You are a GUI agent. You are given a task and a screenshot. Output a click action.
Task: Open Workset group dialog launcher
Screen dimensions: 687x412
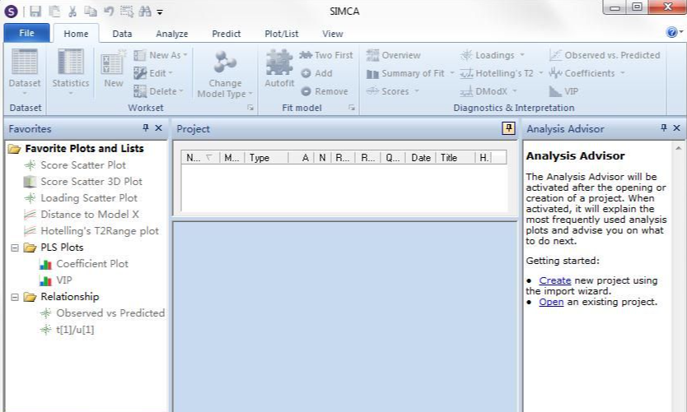(250, 108)
